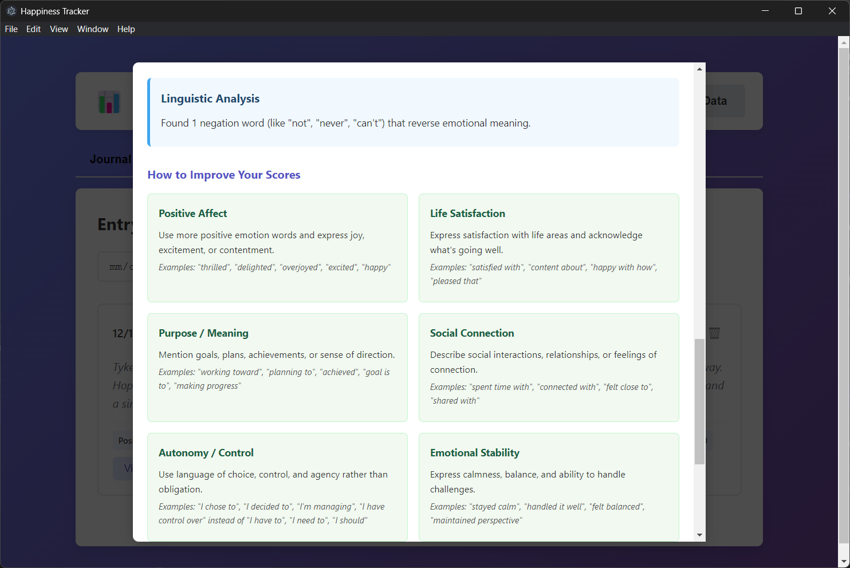Click the 'Use language of choice, control' description
Viewport: 850px width, 568px height.
pyautogui.click(x=273, y=482)
